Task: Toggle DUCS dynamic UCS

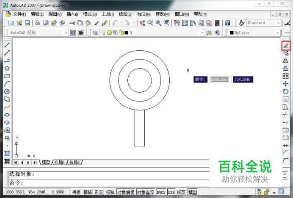Action: [161, 192]
